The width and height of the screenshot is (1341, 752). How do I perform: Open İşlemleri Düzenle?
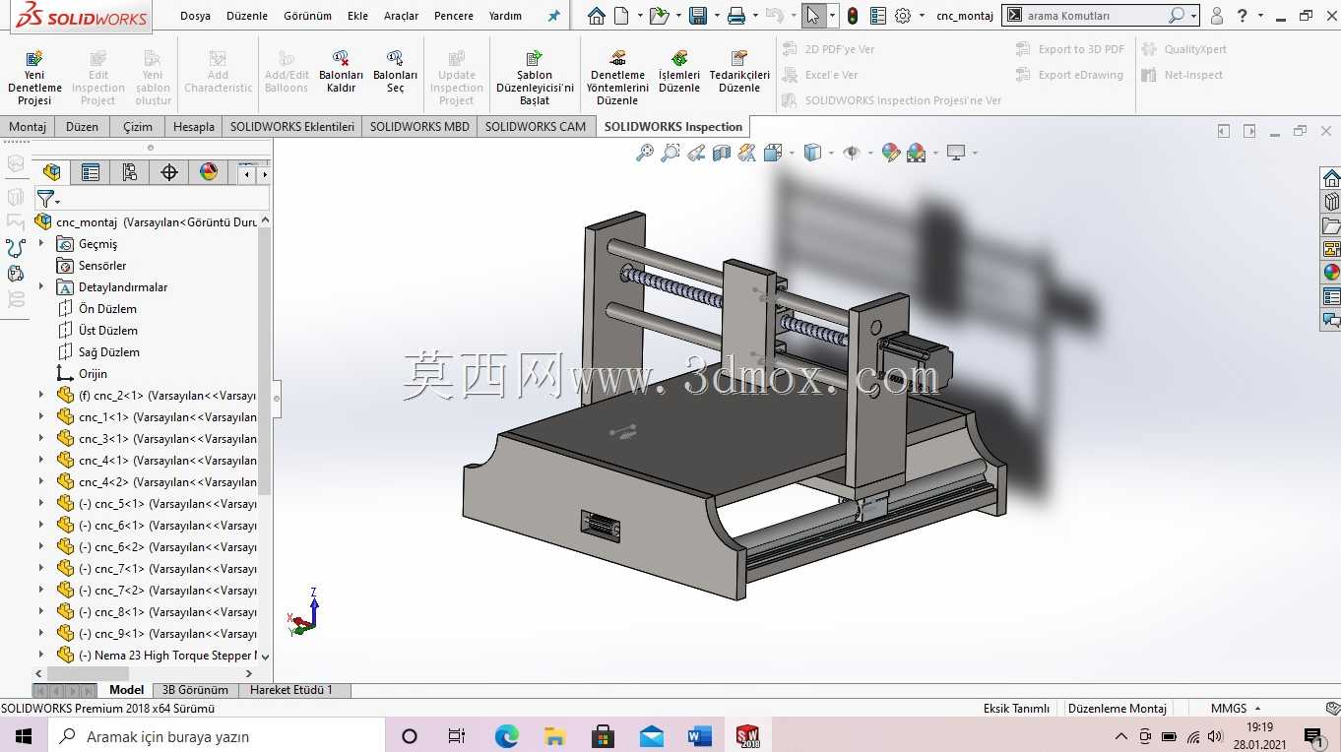(x=679, y=72)
